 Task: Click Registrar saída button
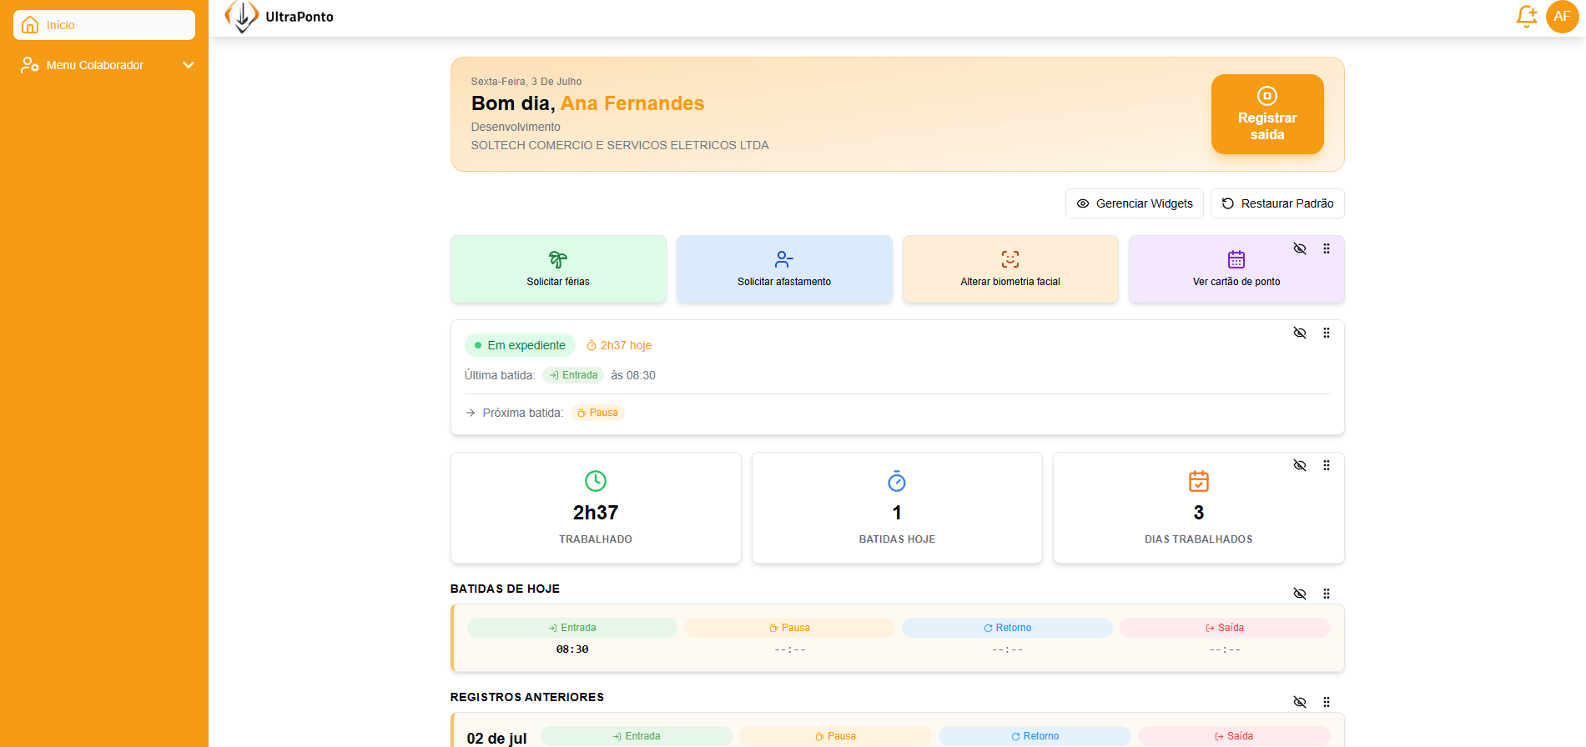[x=1267, y=114]
